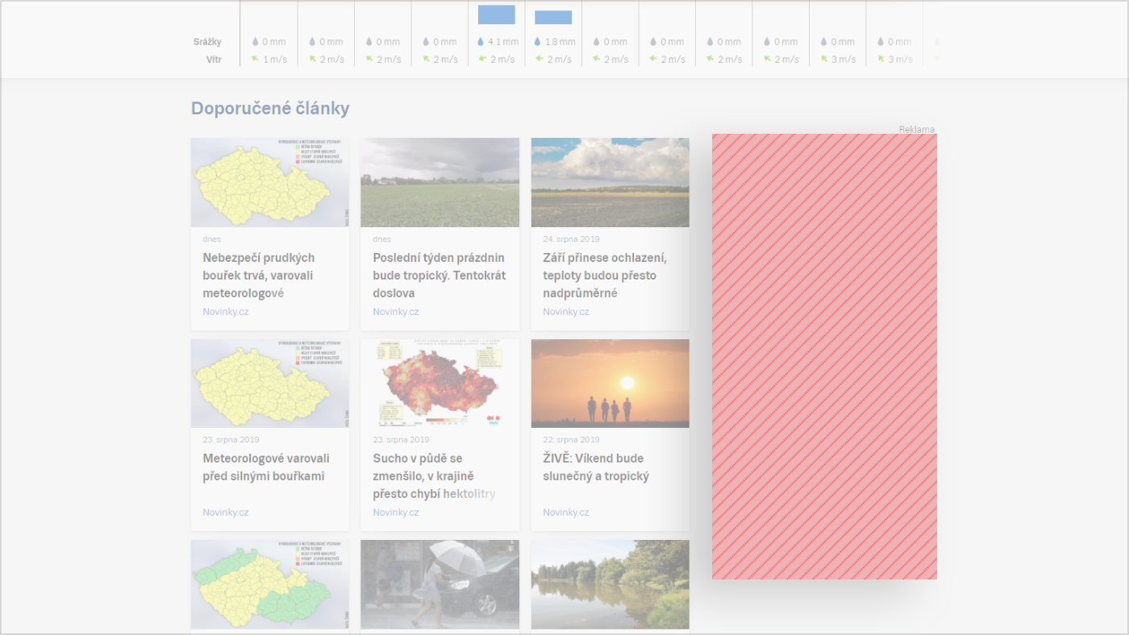The height and width of the screenshot is (635, 1129).
Task: Follow Novinky.cz link under Nebezpečí prudkých bouřek
Action: pyautogui.click(x=226, y=312)
